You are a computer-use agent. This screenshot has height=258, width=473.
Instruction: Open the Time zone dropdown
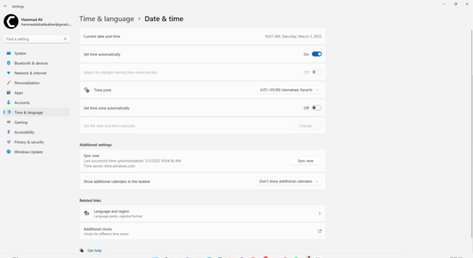[x=289, y=90]
